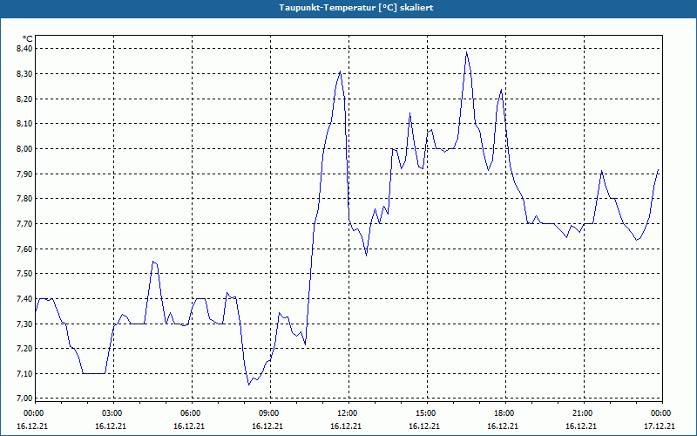Viewport: 697px width, 436px height.
Task: Click the 16.12.21 date under 12:00
Action: tap(345, 426)
